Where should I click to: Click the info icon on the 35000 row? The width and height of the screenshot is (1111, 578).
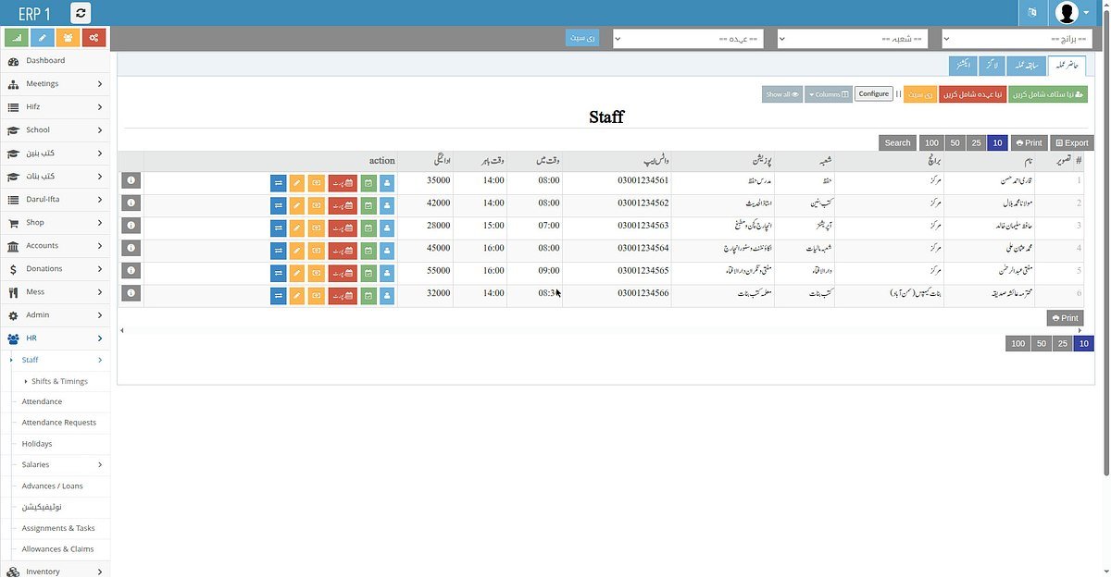click(131, 179)
